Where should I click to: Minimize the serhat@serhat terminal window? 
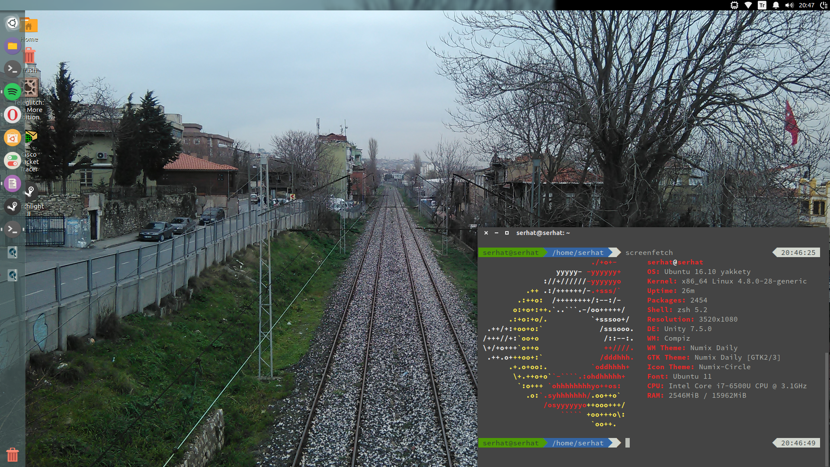tap(497, 233)
